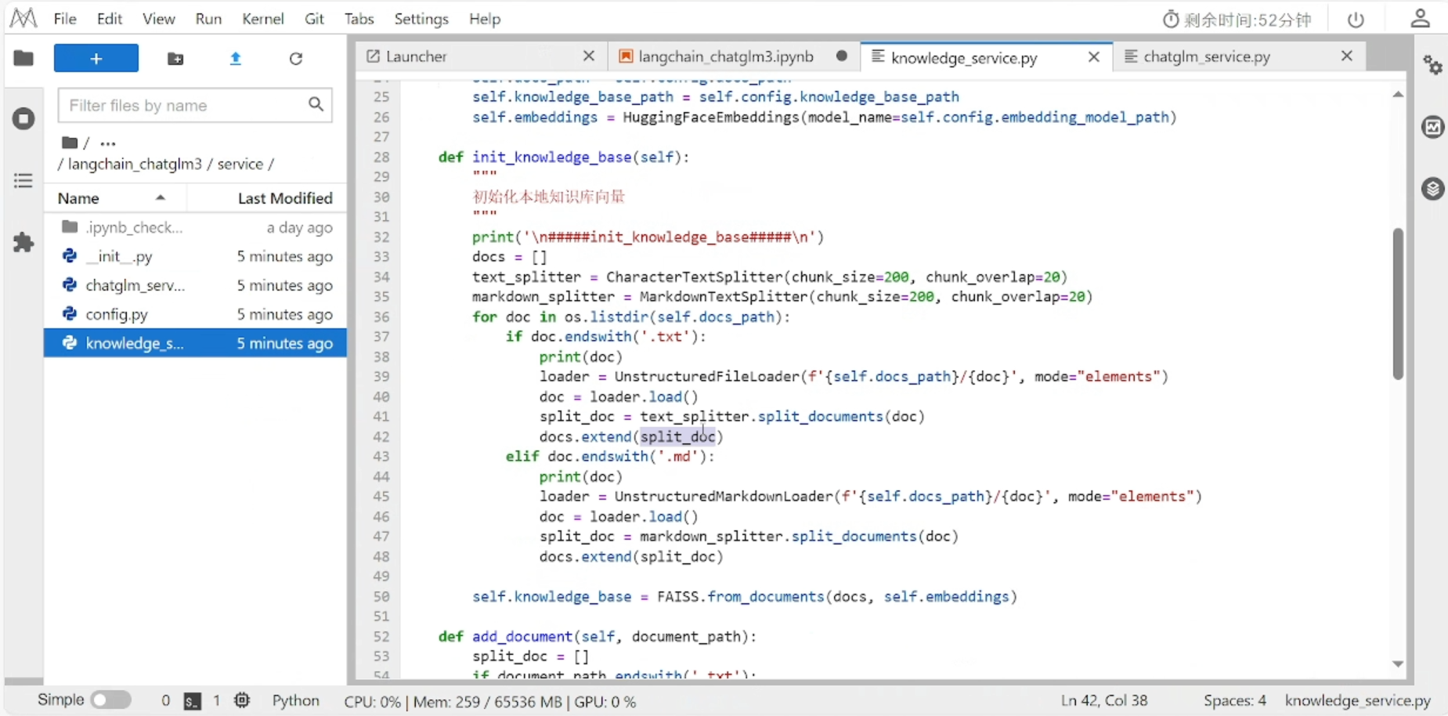
Task: Open the property inspector gears icon
Action: 1432,65
